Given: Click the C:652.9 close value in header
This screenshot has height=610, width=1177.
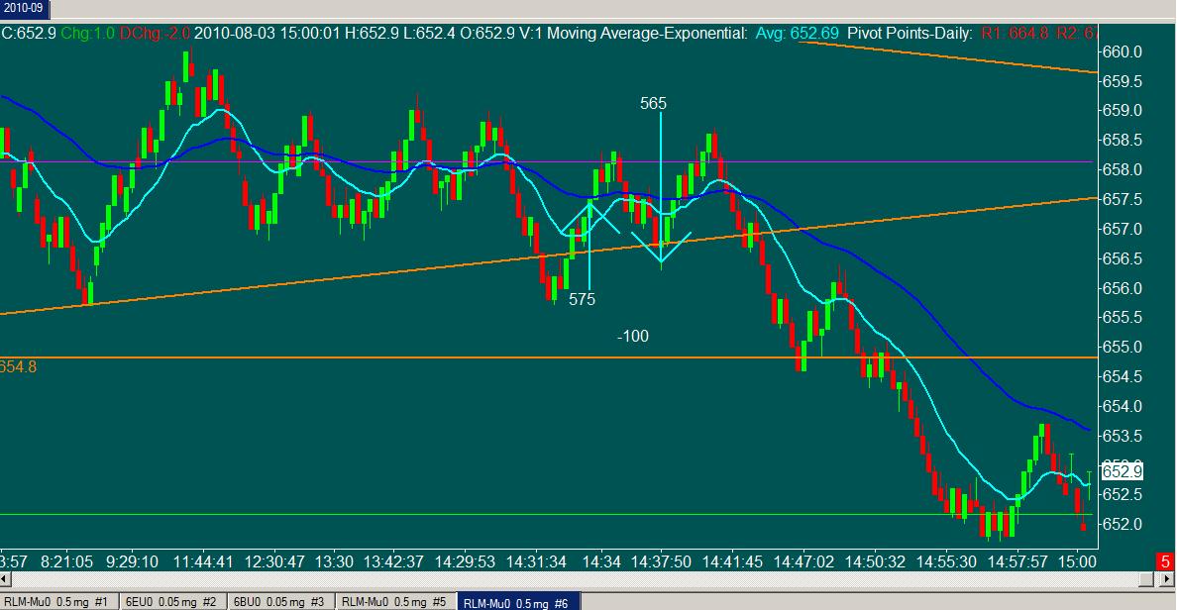Looking at the screenshot, I should coord(29,33).
